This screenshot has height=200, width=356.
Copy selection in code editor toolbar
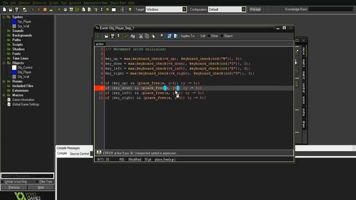pyautogui.click(x=147, y=36)
